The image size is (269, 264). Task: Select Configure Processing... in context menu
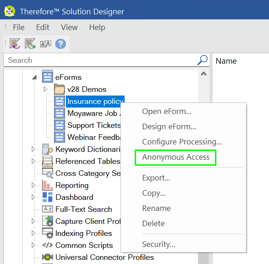click(182, 142)
